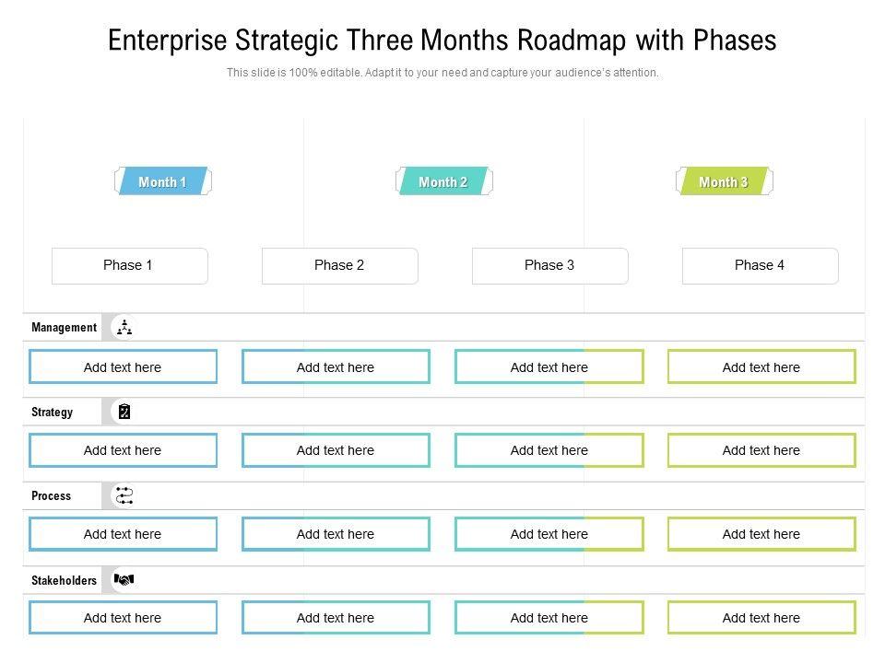Click the Stakeholders handshake icon
885x663 pixels.
124,580
